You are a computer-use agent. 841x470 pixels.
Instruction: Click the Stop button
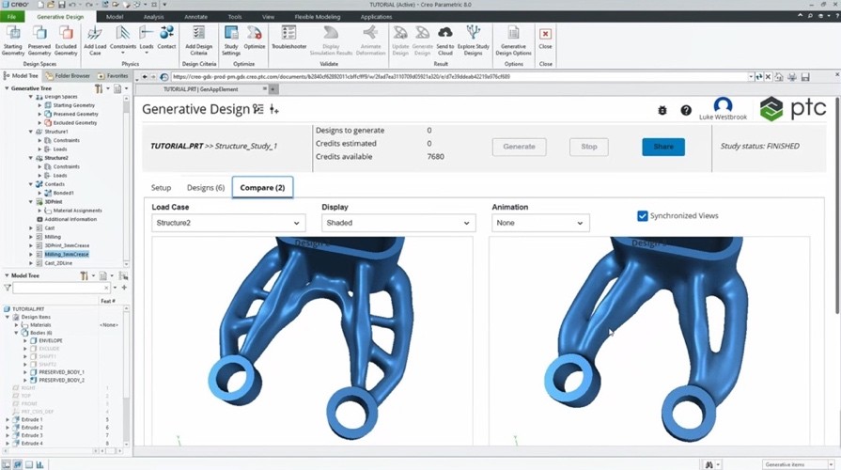click(589, 147)
